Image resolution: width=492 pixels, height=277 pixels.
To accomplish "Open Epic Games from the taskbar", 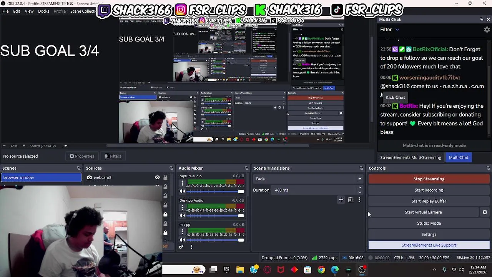I will (226, 270).
